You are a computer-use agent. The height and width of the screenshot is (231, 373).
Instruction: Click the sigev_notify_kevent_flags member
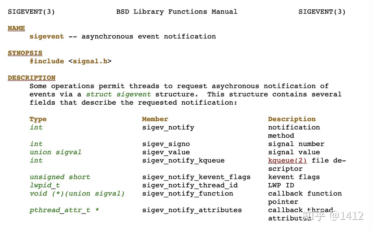click(x=196, y=177)
